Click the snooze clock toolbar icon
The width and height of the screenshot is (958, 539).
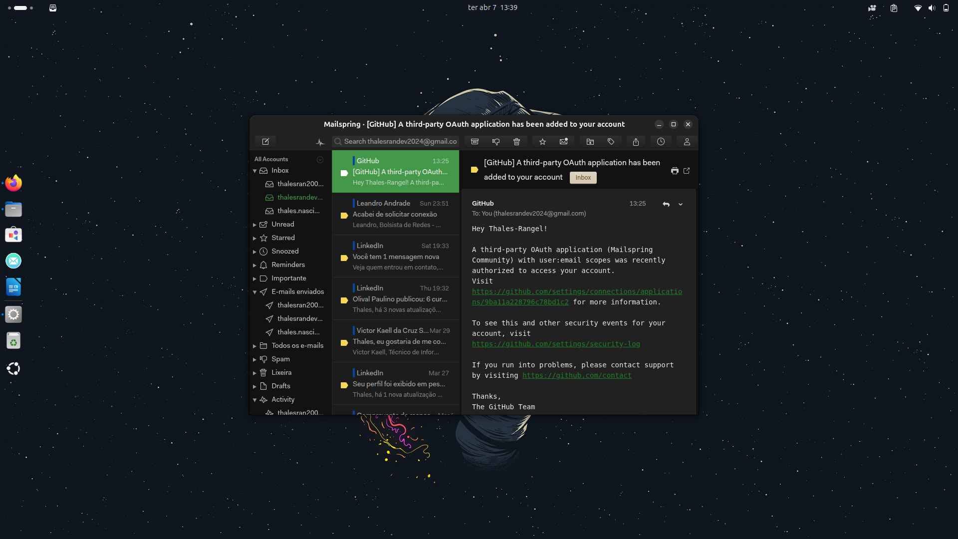[x=661, y=142]
